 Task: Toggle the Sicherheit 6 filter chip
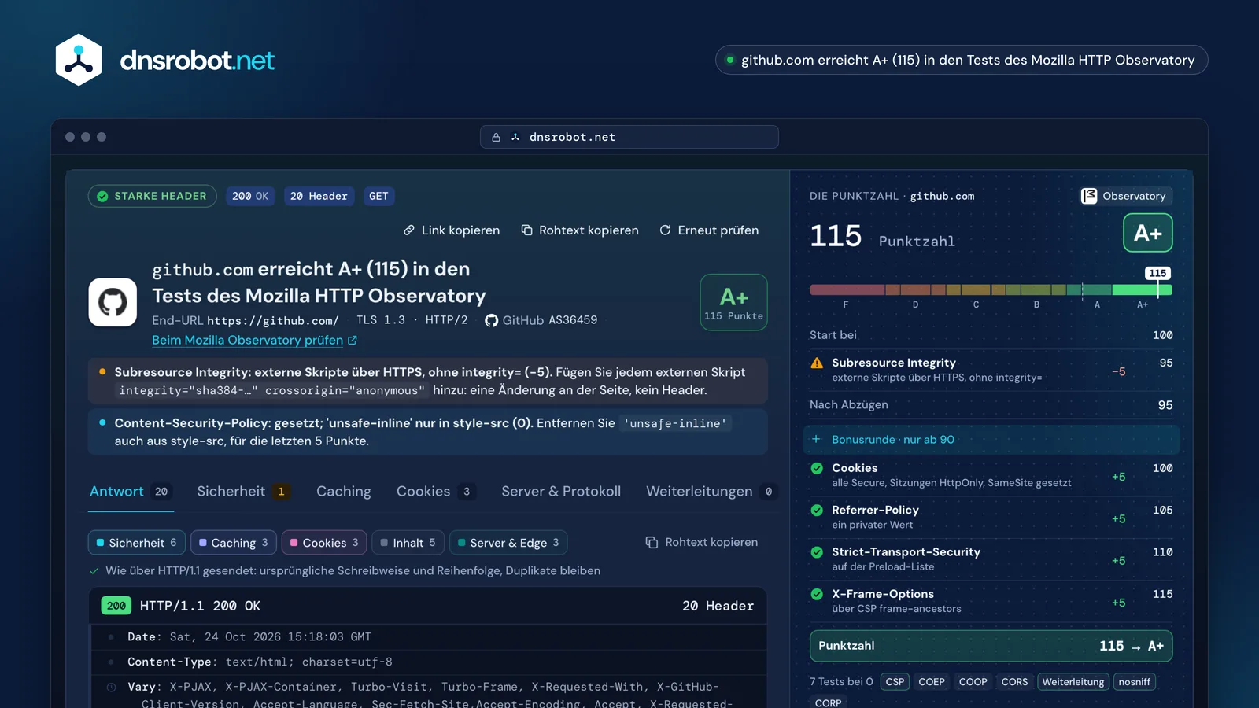[x=137, y=543]
